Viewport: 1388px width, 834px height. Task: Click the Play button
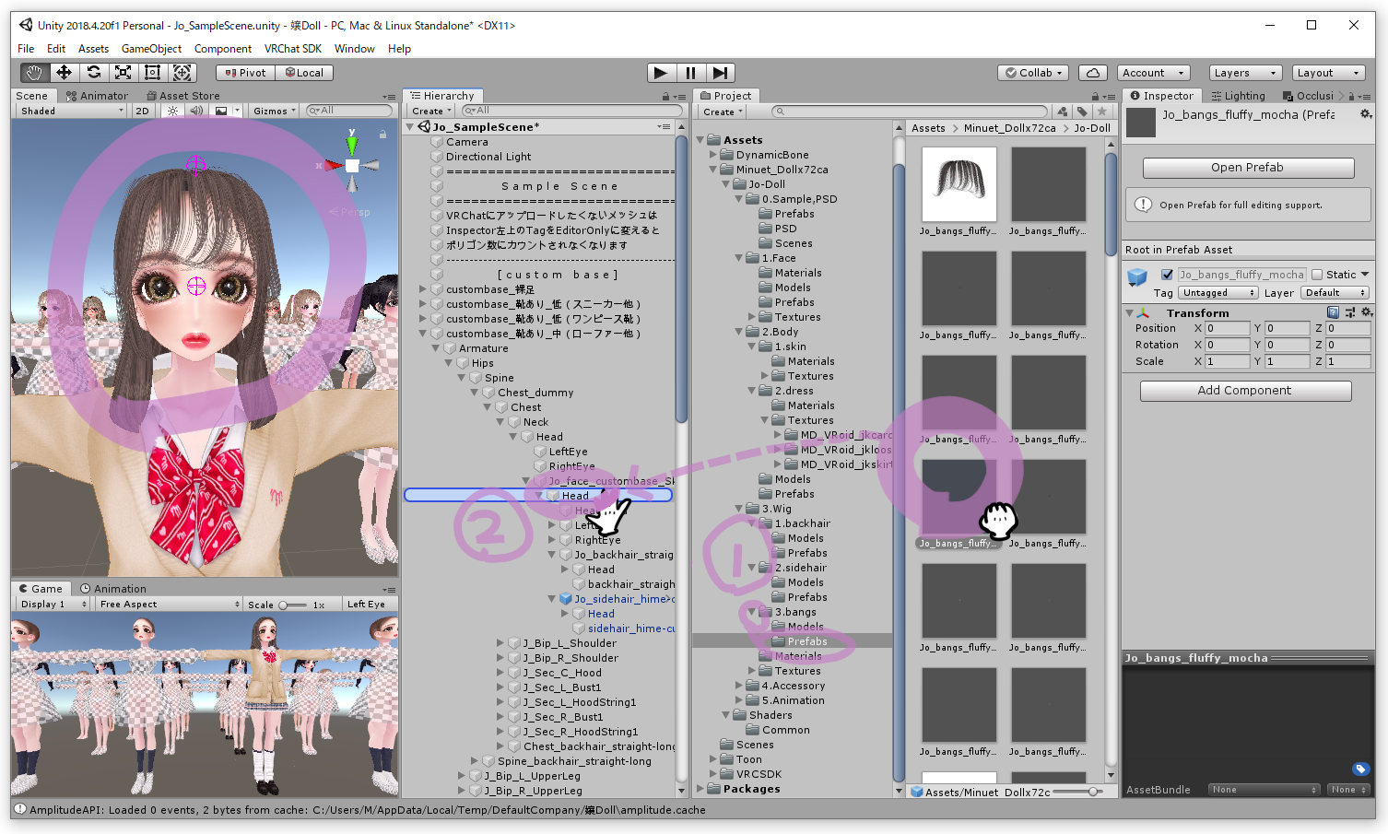click(x=660, y=73)
